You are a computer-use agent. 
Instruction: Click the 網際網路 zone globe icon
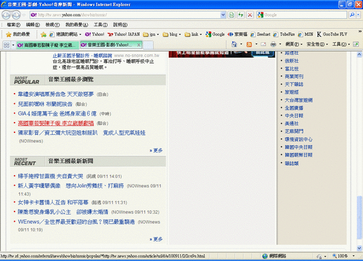coord(265,256)
